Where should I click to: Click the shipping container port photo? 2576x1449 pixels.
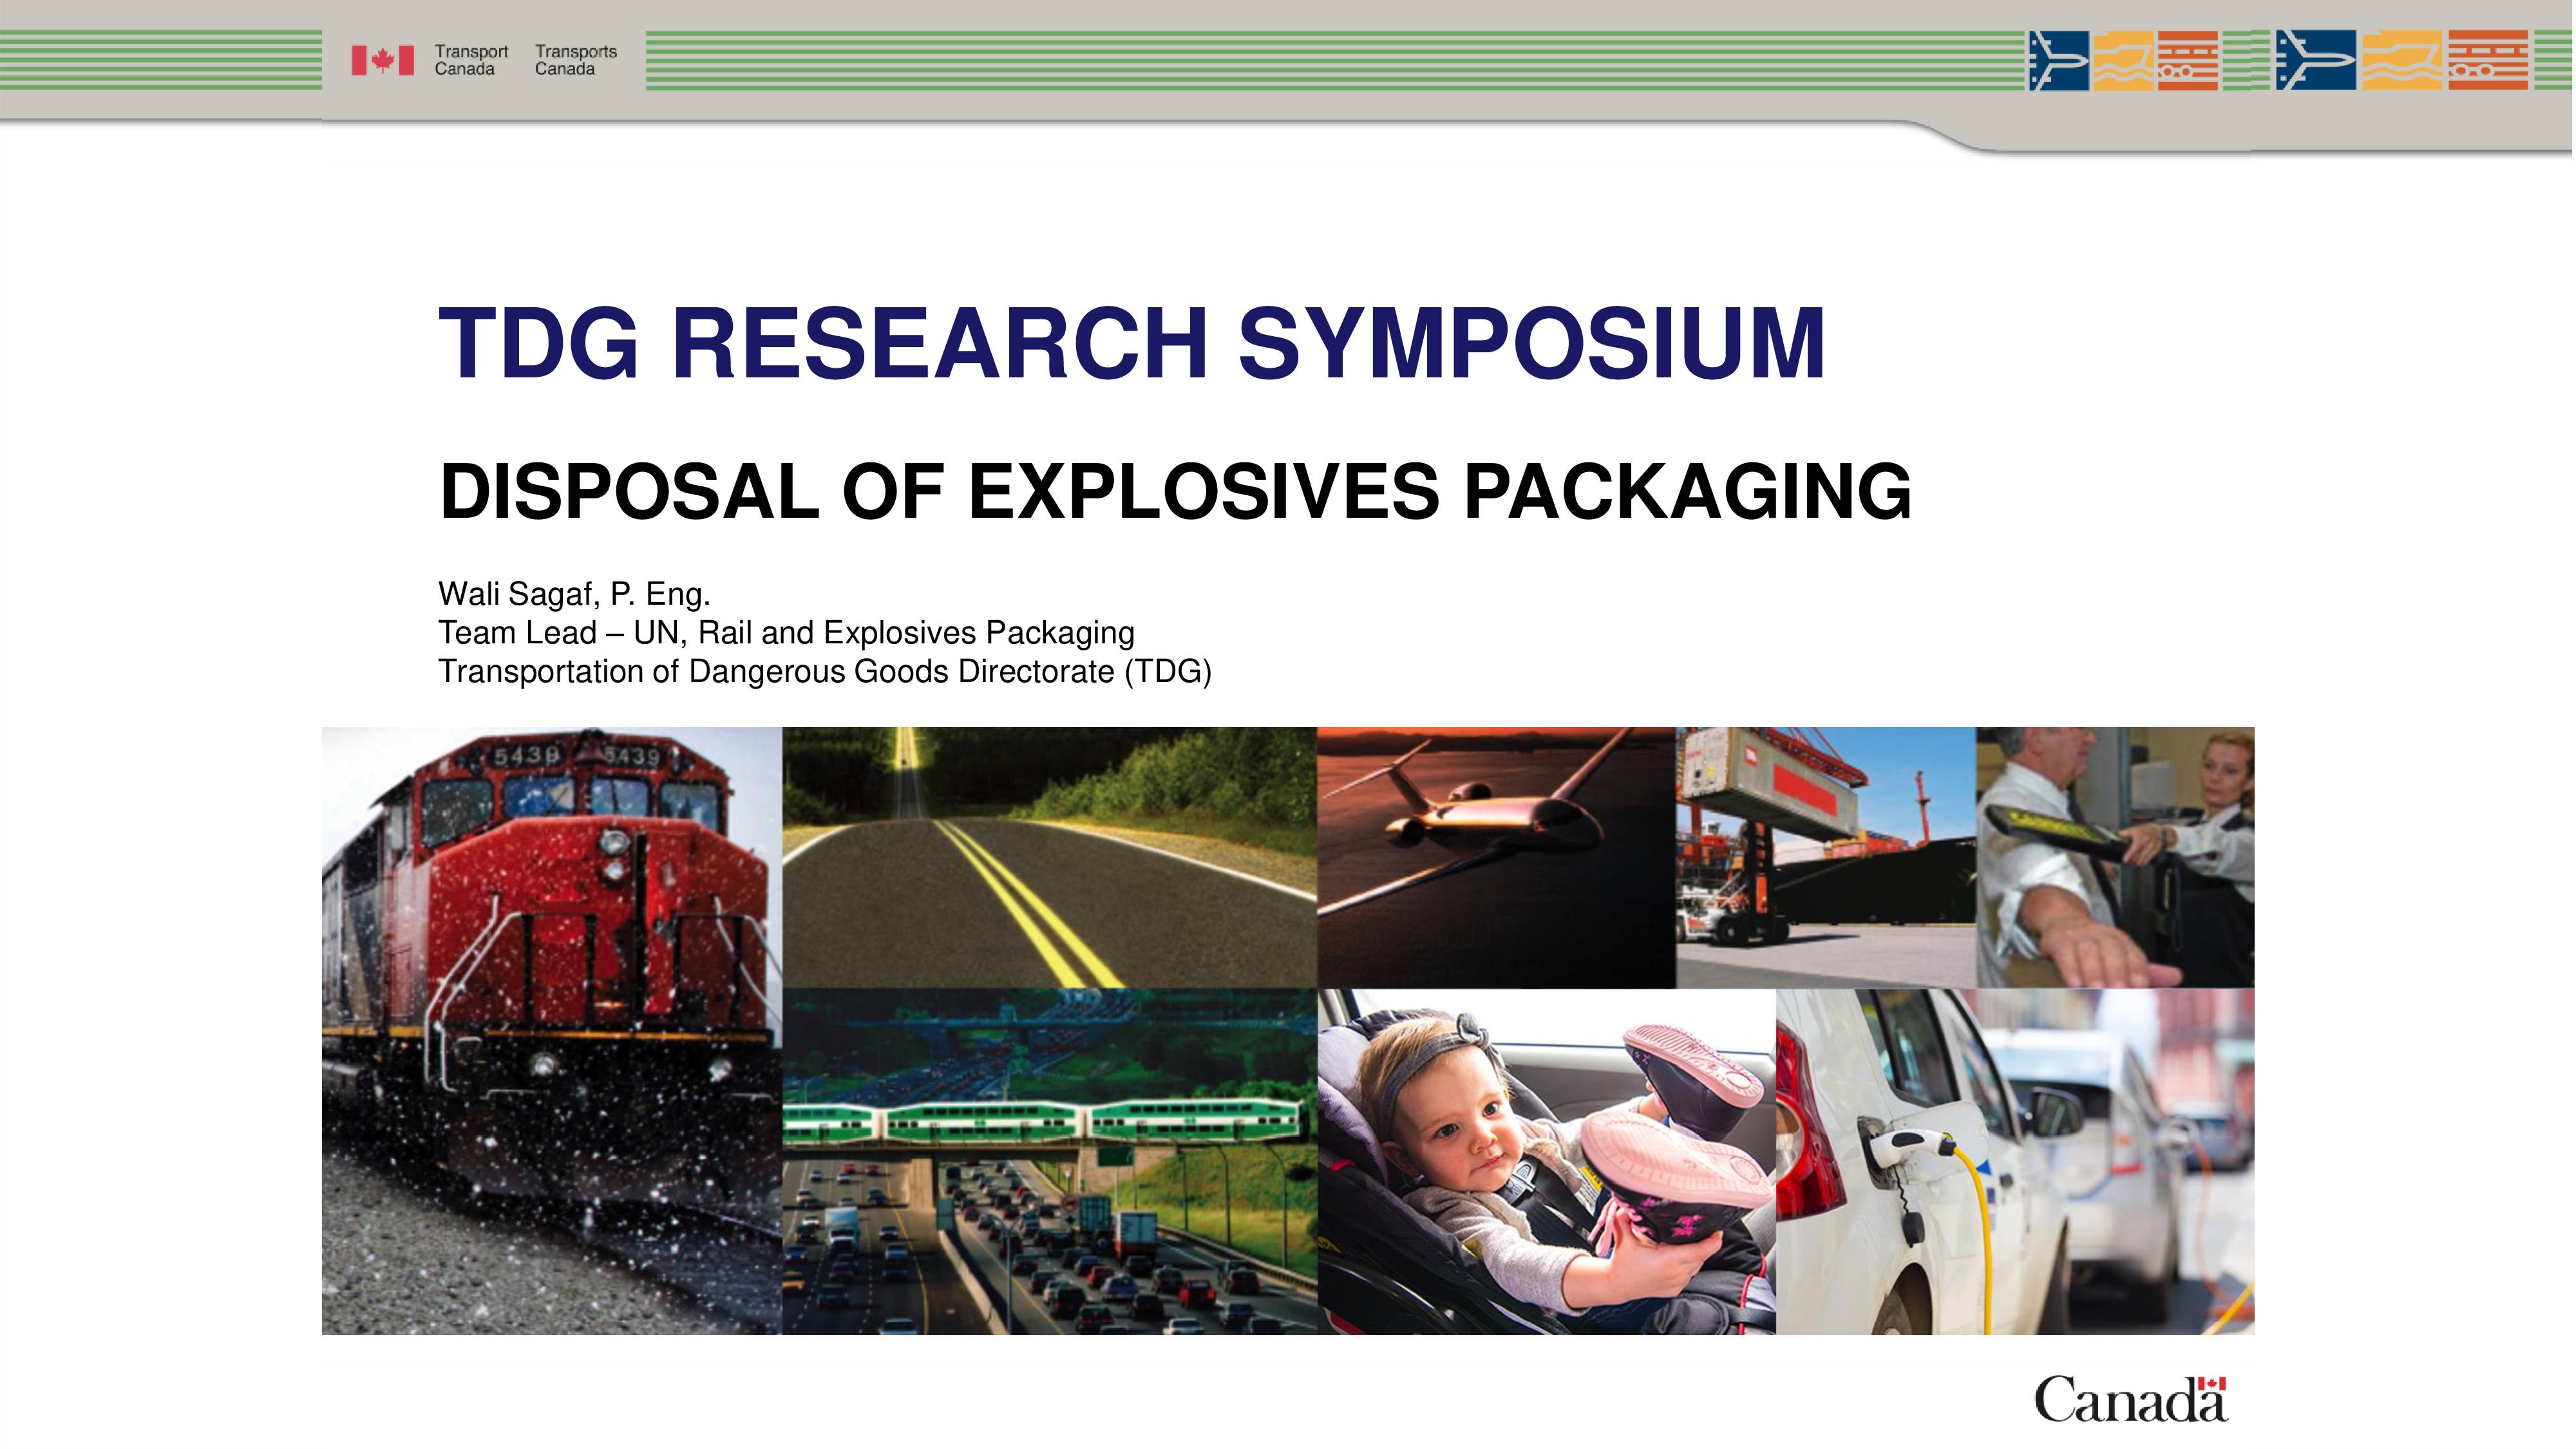click(1826, 857)
